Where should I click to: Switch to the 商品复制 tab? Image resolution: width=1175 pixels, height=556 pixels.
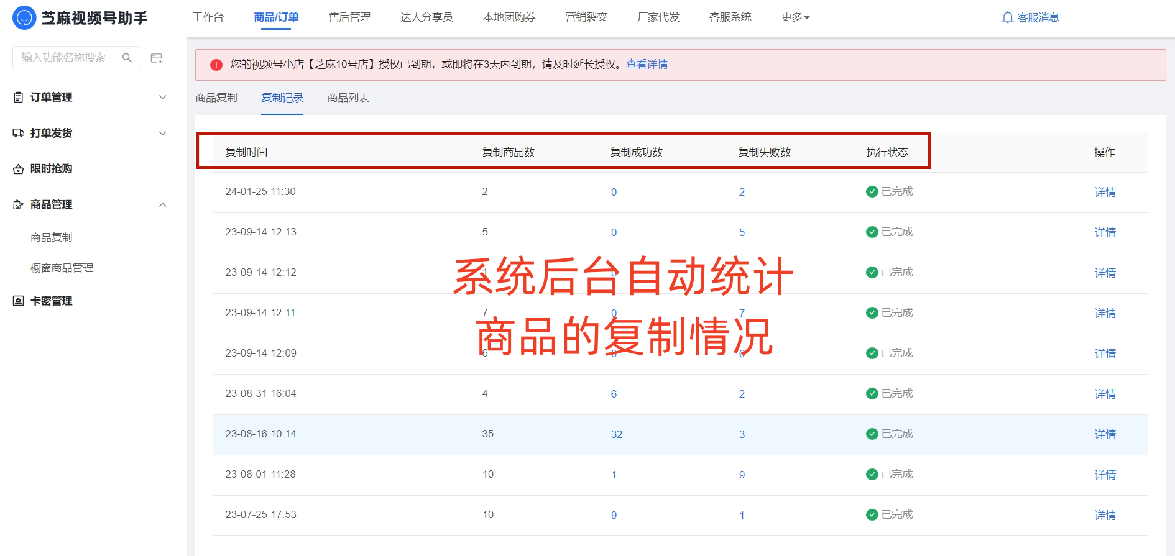click(216, 98)
